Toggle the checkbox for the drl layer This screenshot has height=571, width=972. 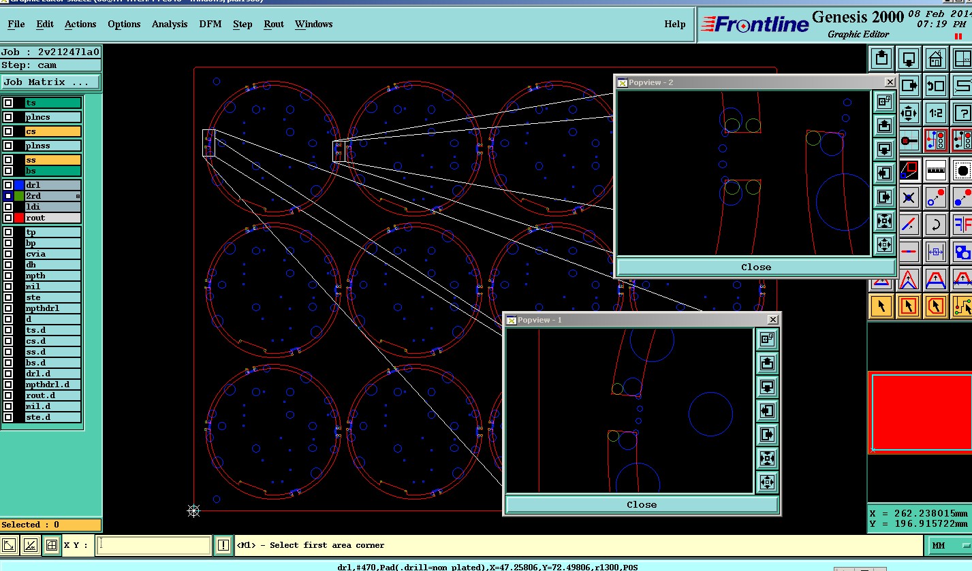click(x=8, y=185)
